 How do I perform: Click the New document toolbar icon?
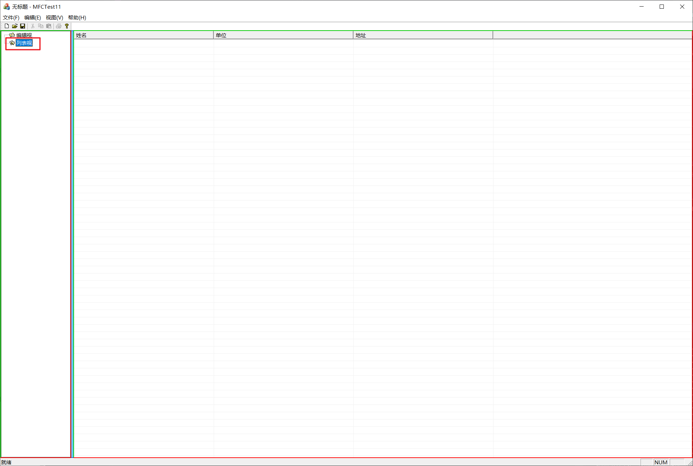[x=7, y=26]
